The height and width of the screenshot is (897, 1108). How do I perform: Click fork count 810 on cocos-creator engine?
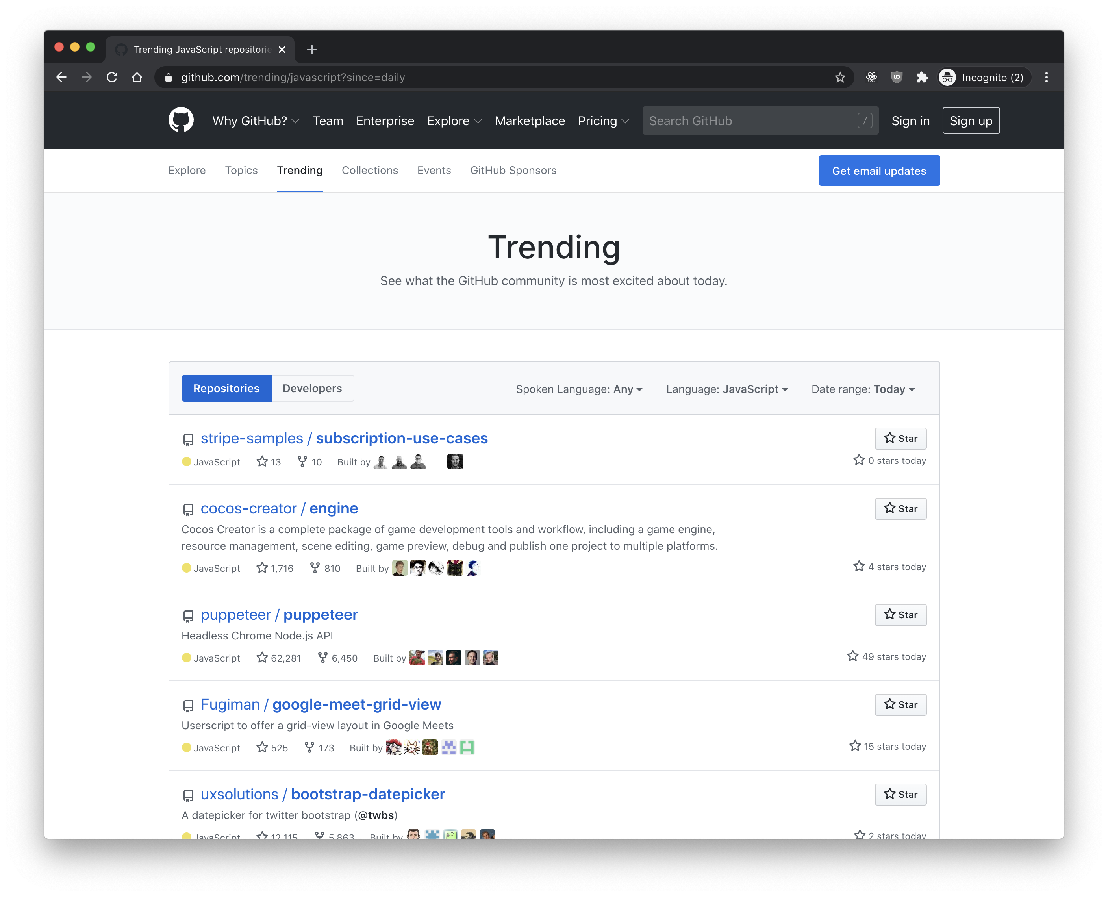point(325,568)
